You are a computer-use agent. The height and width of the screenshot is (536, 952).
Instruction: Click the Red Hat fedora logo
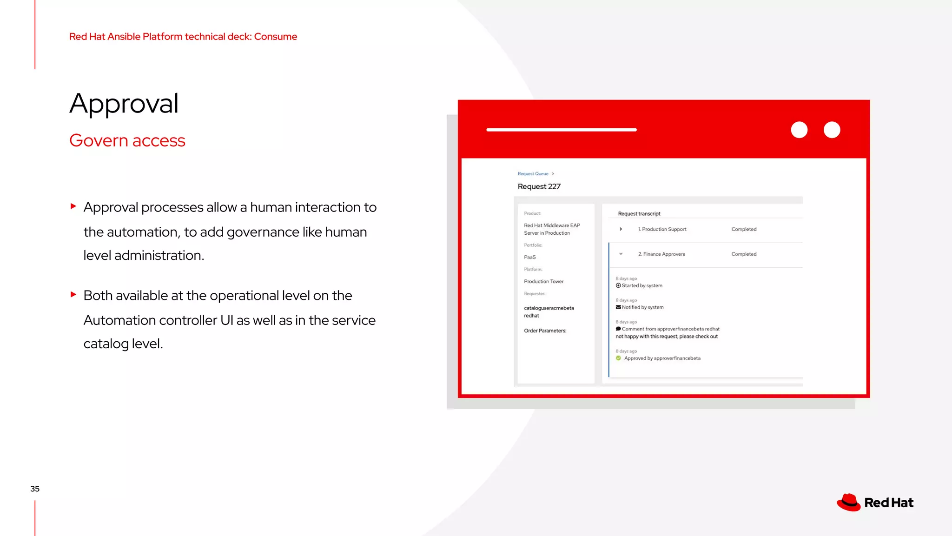click(849, 503)
